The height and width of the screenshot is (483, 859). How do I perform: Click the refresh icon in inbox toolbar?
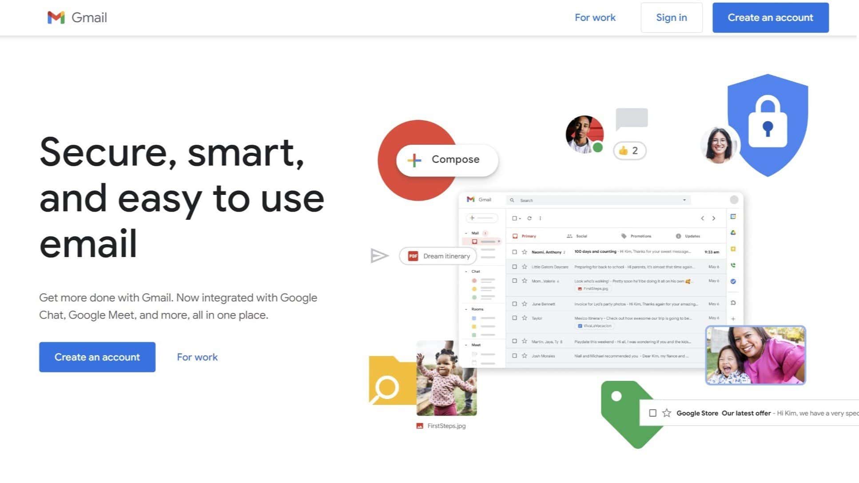[529, 218]
